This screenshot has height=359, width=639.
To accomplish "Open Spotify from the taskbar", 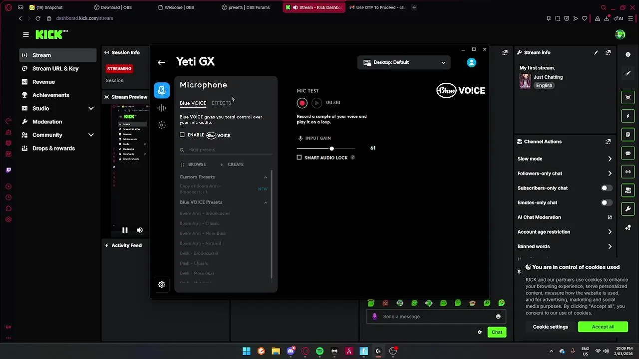I will tap(319, 351).
